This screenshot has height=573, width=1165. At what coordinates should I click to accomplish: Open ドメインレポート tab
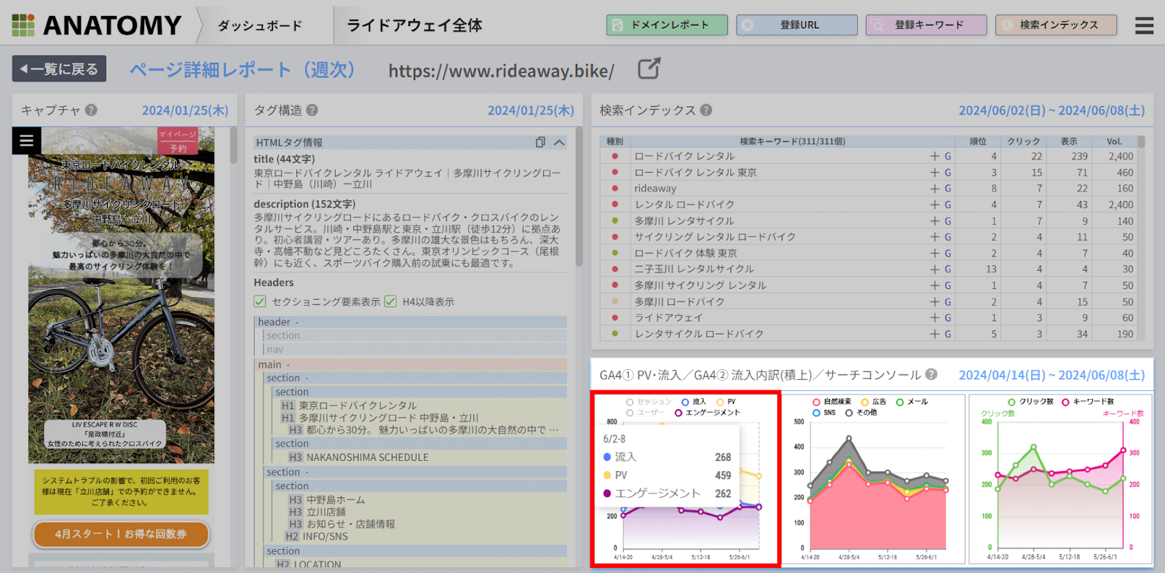pyautogui.click(x=667, y=25)
